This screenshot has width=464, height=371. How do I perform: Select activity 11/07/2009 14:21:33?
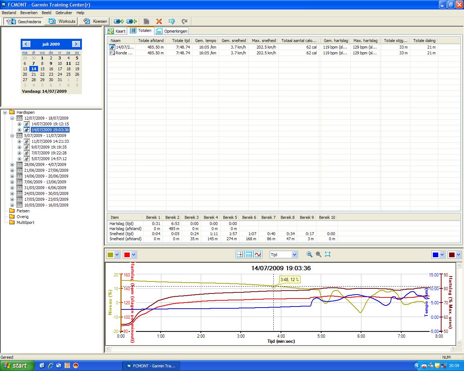click(x=50, y=141)
